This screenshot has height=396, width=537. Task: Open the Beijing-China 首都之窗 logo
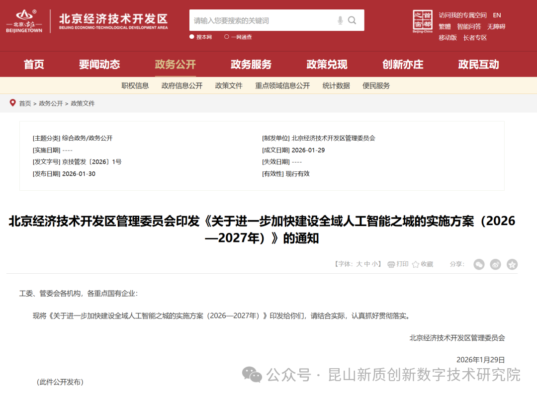(x=423, y=21)
